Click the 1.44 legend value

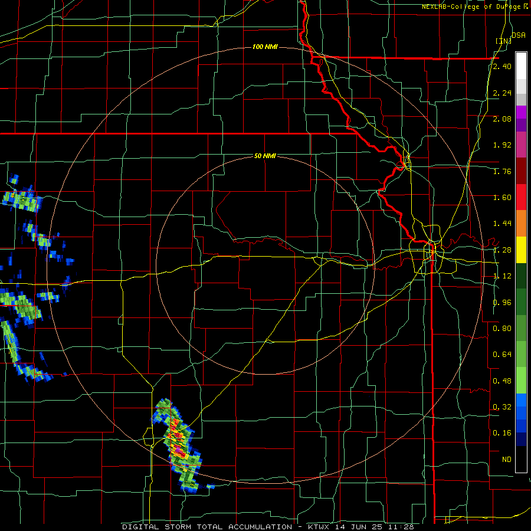(x=502, y=223)
